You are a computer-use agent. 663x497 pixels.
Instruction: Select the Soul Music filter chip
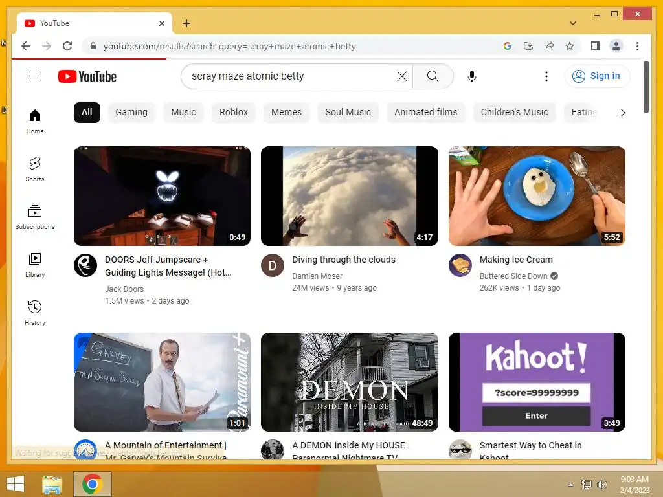[x=348, y=113]
